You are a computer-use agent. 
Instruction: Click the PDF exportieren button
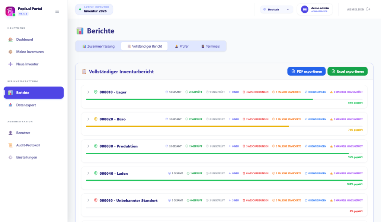[306, 71]
